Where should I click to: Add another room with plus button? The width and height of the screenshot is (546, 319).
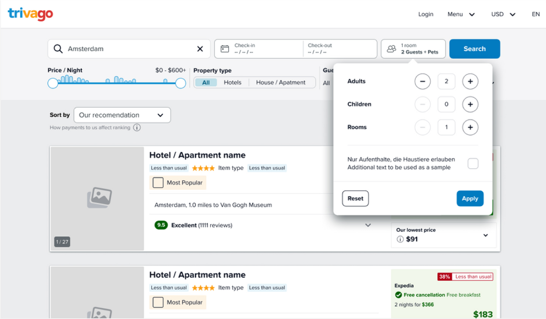coord(470,127)
